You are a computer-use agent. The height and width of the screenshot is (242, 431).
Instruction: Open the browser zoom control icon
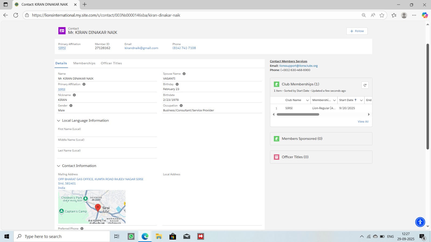364,15
